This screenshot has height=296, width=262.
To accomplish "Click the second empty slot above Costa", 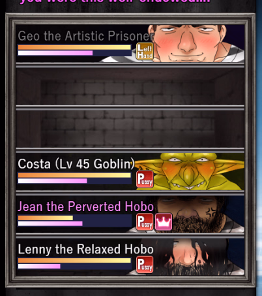I will [130, 129].
